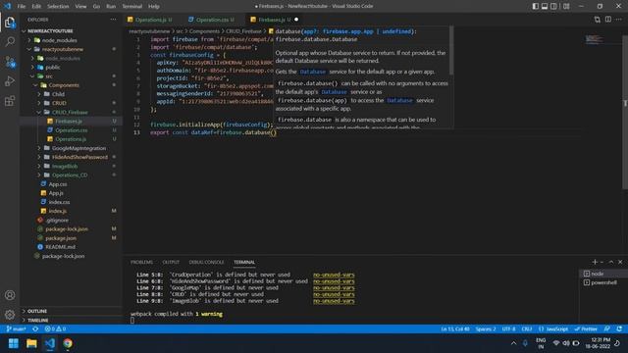The width and height of the screenshot is (628, 353).
Task: Open File Explorer from taskbar
Action: (x=31, y=343)
